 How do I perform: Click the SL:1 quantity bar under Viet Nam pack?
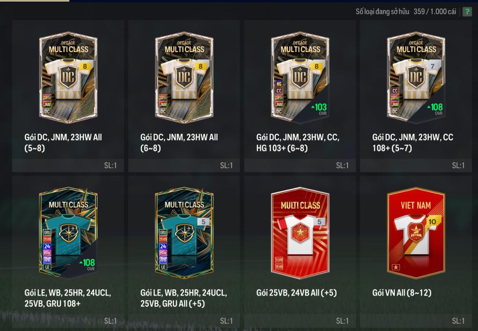(416, 321)
